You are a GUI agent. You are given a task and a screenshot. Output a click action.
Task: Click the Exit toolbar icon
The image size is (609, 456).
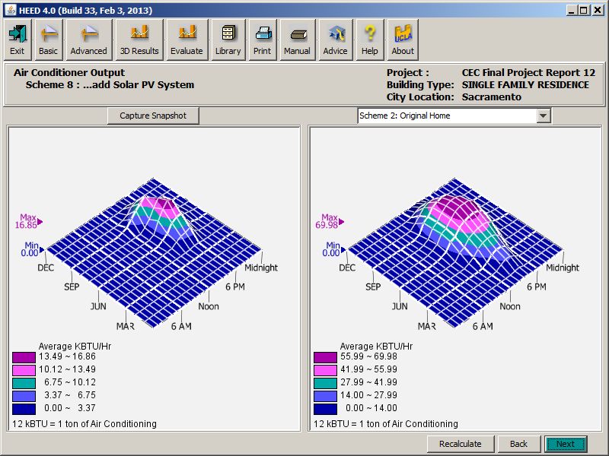(x=17, y=40)
